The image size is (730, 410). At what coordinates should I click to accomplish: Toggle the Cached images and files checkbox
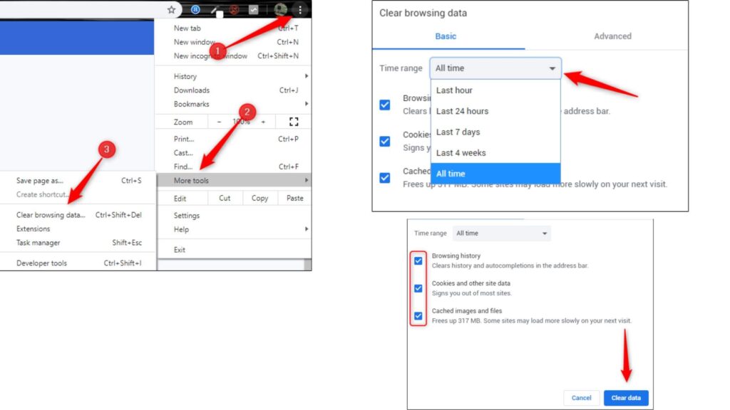tap(418, 316)
